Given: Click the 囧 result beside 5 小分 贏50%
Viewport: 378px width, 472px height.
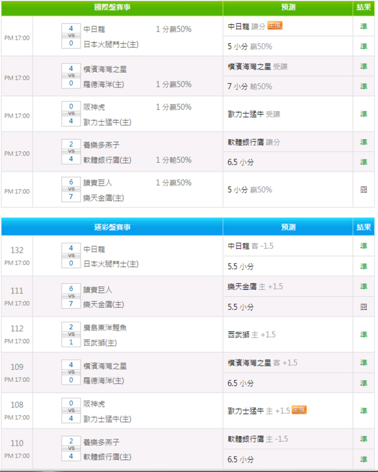Looking at the screenshot, I should pos(363,190).
